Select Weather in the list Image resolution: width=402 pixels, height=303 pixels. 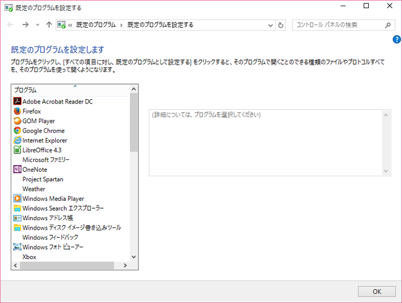[33, 189]
